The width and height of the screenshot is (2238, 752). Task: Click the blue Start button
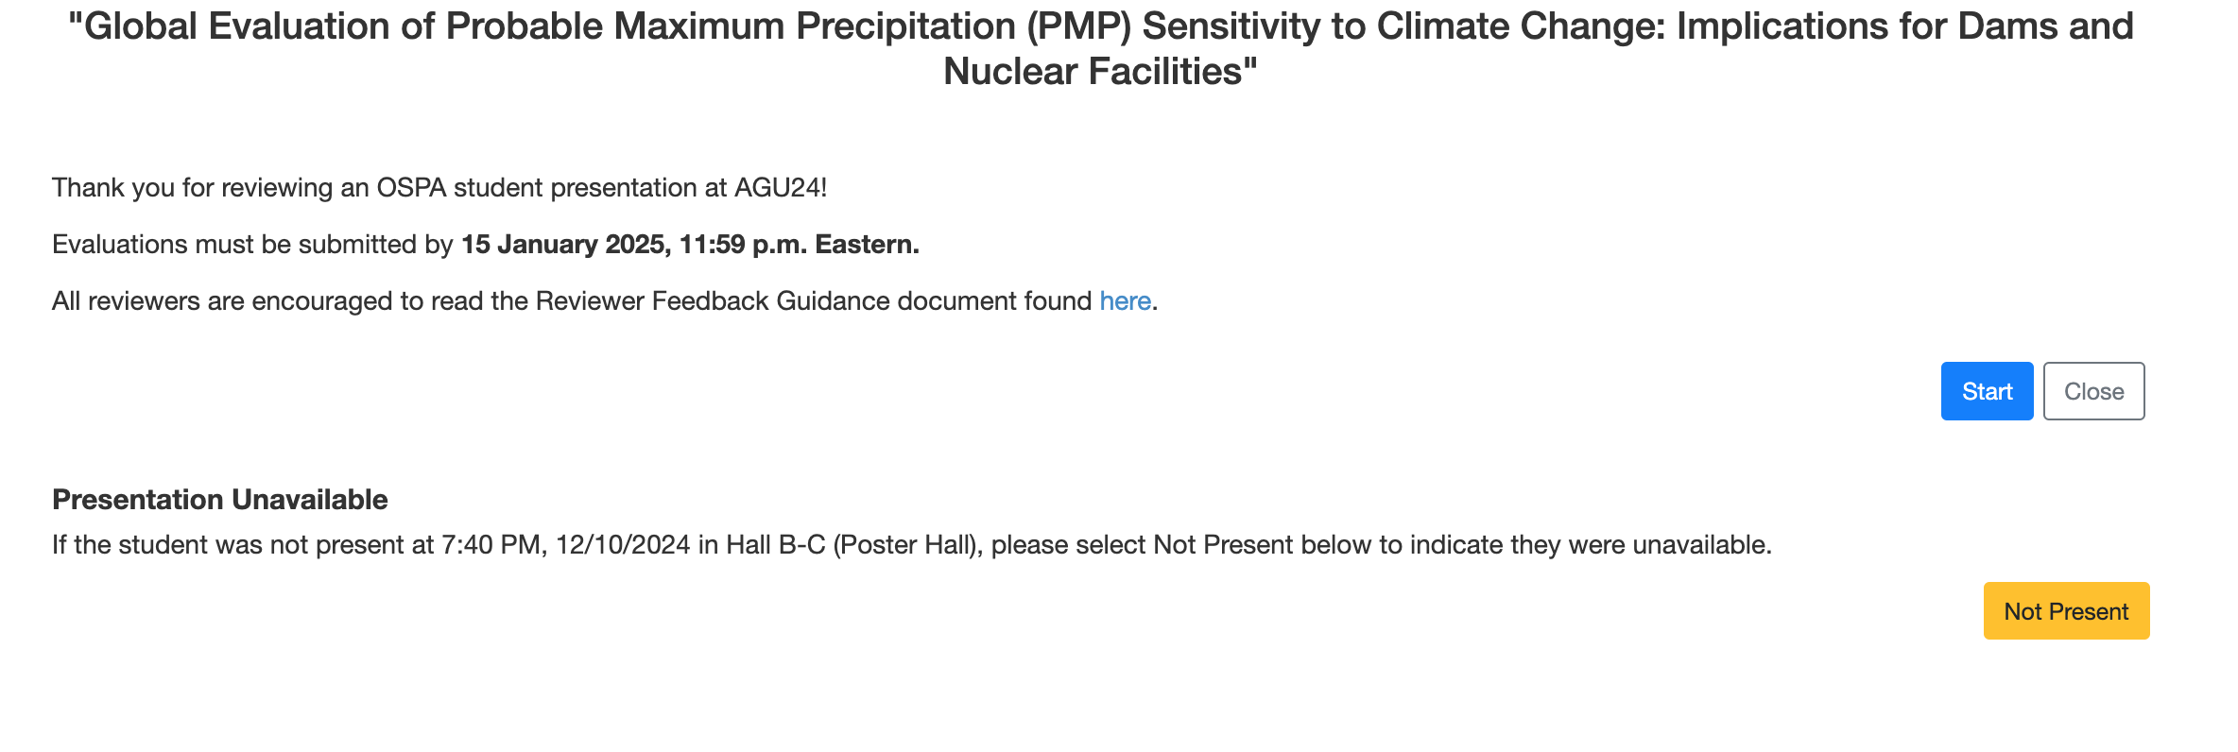point(1987,391)
